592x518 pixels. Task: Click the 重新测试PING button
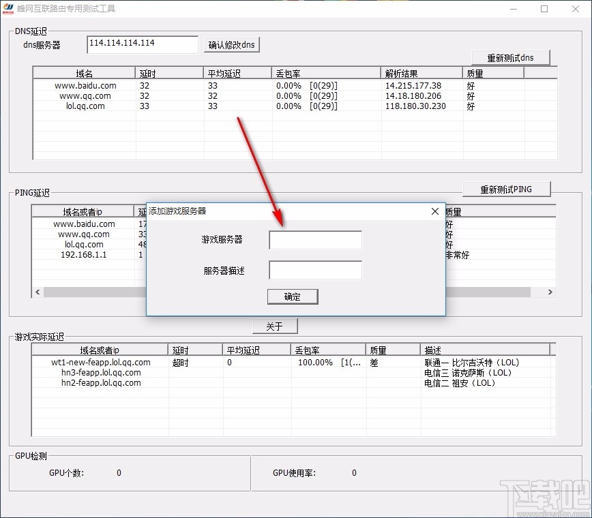(x=507, y=189)
